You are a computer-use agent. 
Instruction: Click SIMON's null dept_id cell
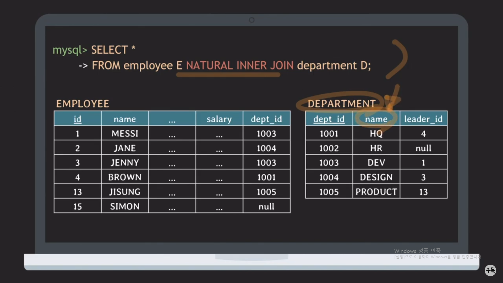(x=266, y=206)
